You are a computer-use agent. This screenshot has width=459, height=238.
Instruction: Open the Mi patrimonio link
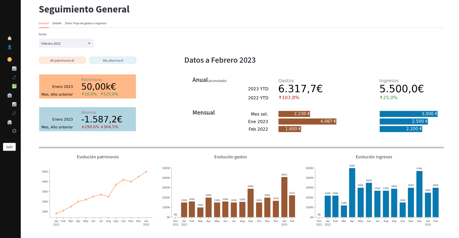(x=62, y=60)
